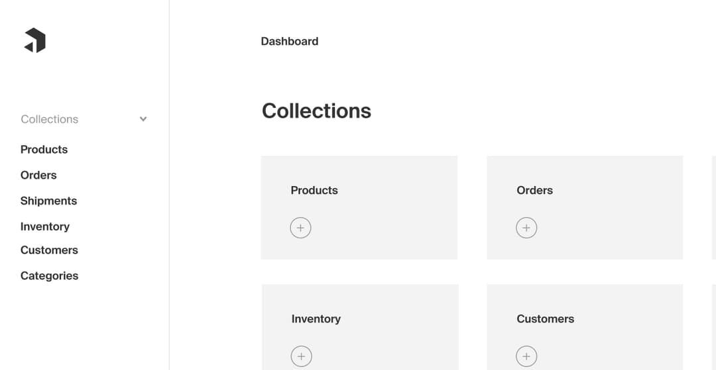The height and width of the screenshot is (370, 716).
Task: Click plus icon on Orders card
Action: point(526,228)
